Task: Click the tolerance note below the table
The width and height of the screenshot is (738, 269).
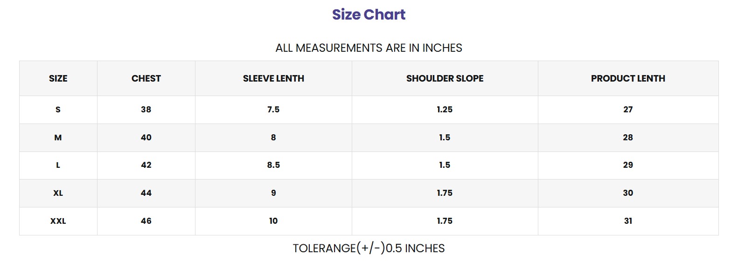Action: (x=369, y=248)
